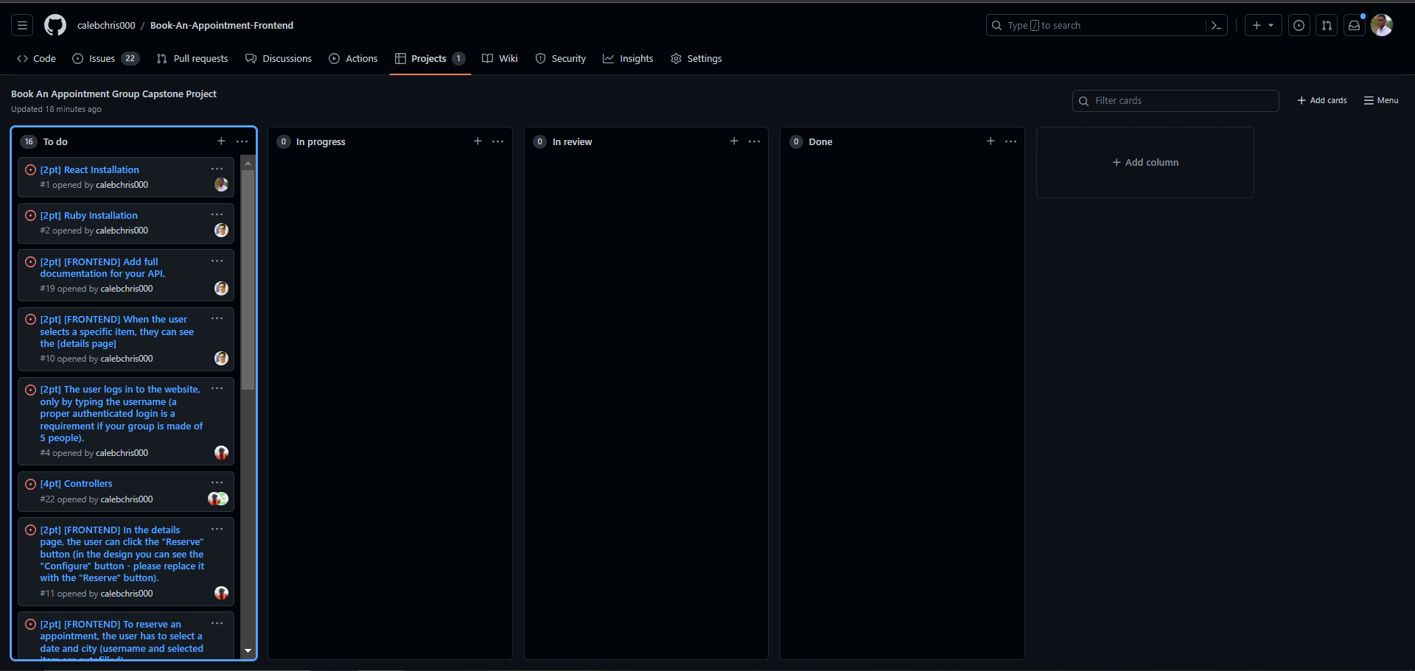Open the repository Settings tab
The width and height of the screenshot is (1415, 671).
696,58
